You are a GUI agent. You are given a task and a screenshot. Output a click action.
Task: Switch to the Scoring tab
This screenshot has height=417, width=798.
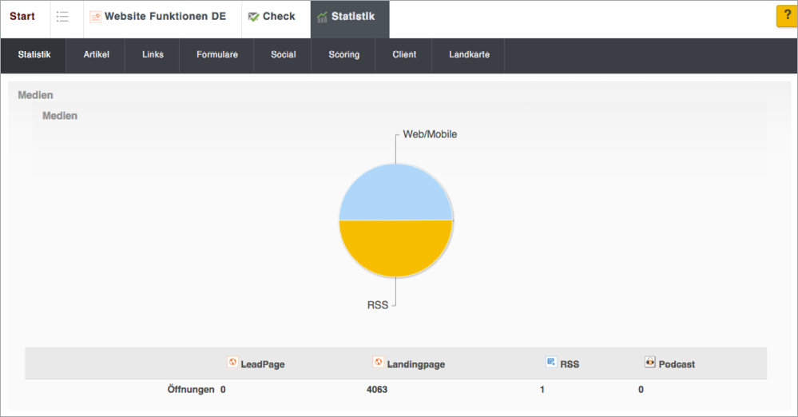click(343, 55)
